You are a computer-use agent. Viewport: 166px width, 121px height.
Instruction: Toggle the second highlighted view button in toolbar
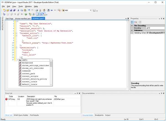tap(41, 14)
